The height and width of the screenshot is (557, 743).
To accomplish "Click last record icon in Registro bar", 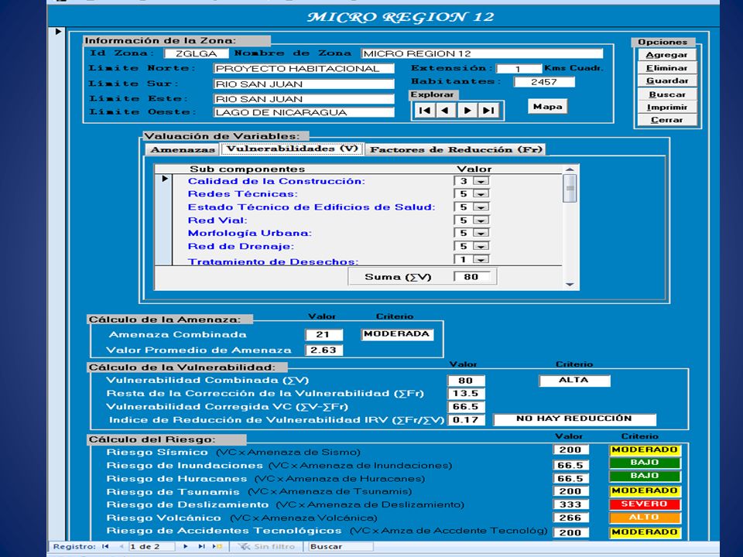I will point(201,546).
